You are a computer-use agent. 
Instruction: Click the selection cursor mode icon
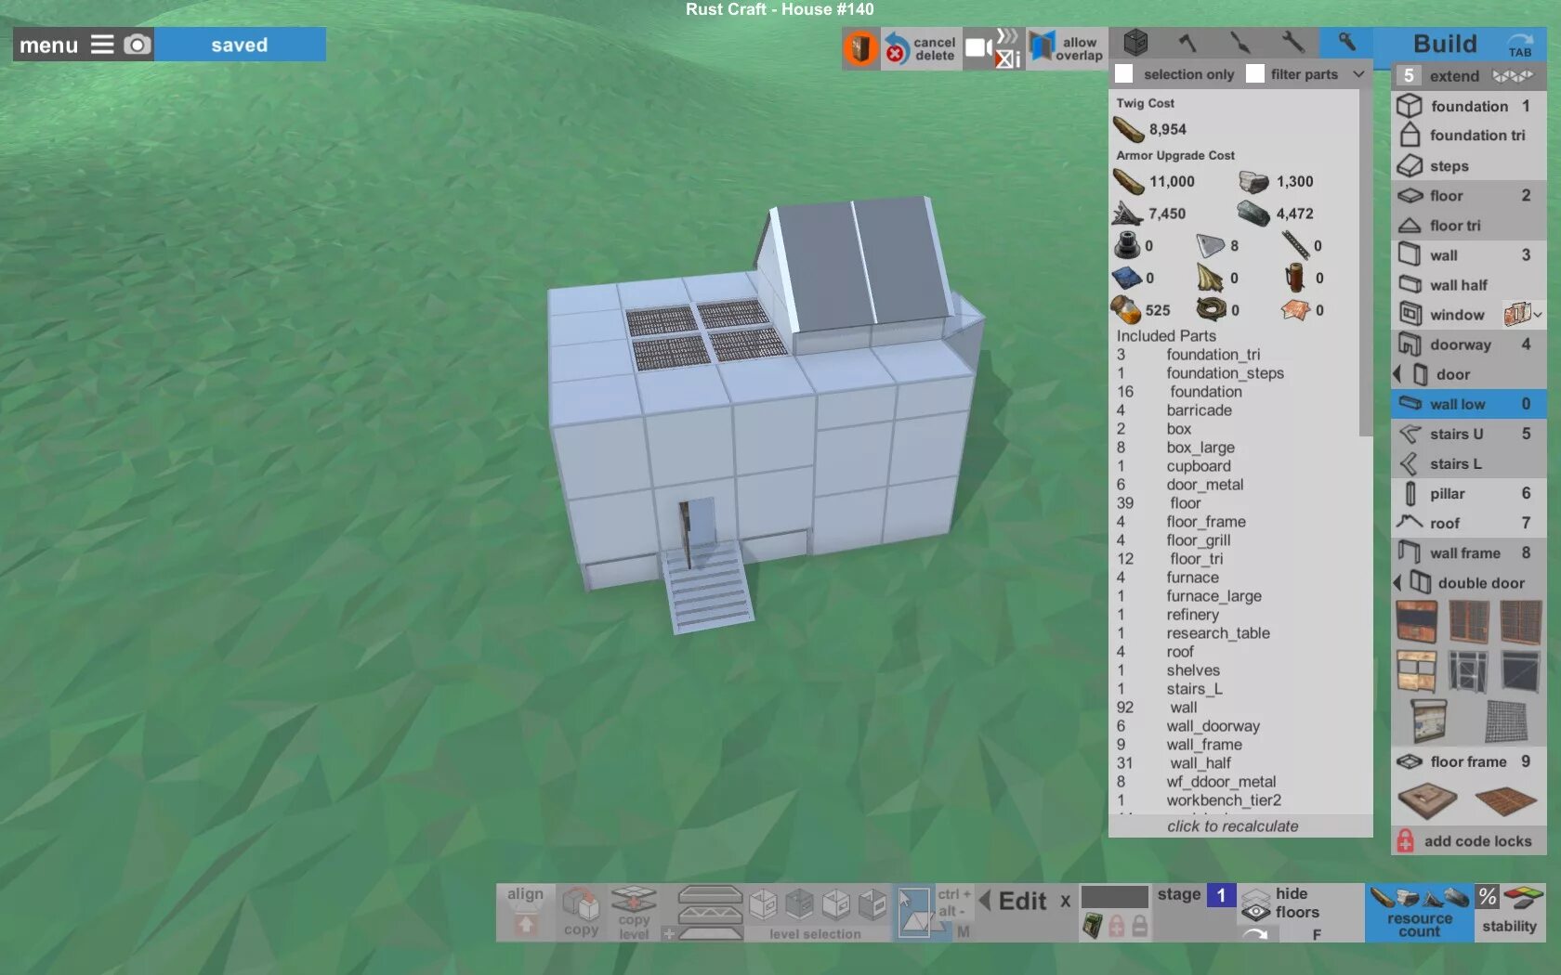pos(913,913)
